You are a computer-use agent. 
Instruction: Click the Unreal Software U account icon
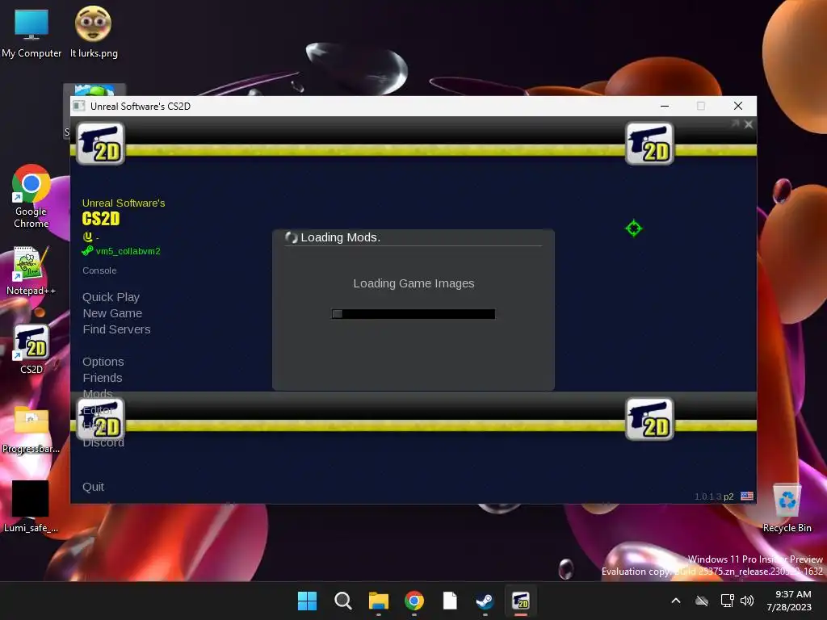click(87, 237)
